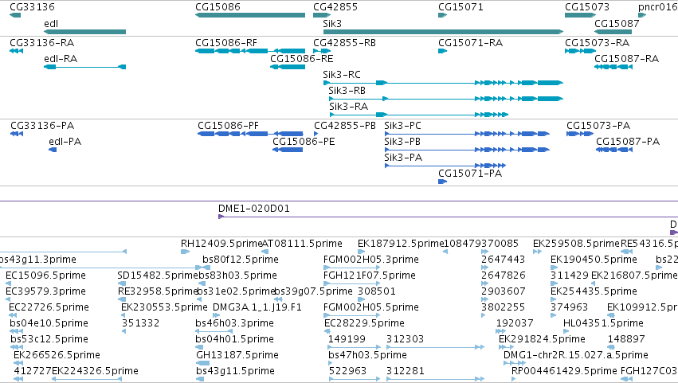Select the FGM002H05.3prime EST label
Viewport: 678px width, 383px height.
coord(371,260)
